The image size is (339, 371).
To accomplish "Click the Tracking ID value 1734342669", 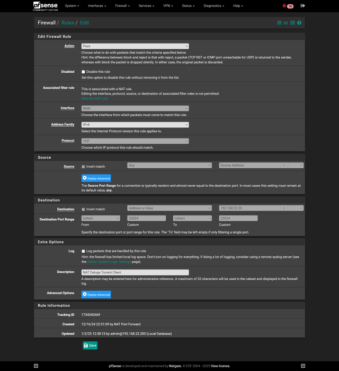I will (91, 315).
